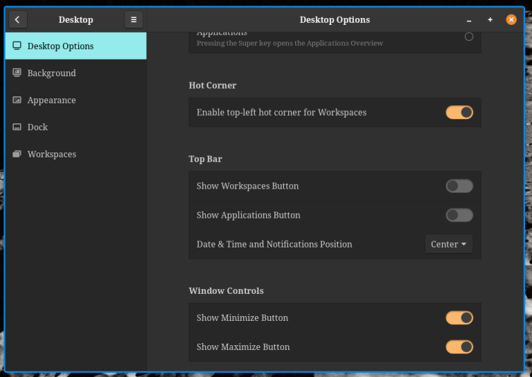
Task: Click the Date & Time and Notifications Position label
Action: point(274,245)
